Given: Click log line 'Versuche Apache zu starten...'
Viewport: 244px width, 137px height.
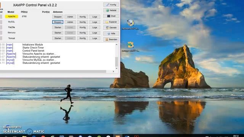Looking at the screenshot, I should 39,54.
